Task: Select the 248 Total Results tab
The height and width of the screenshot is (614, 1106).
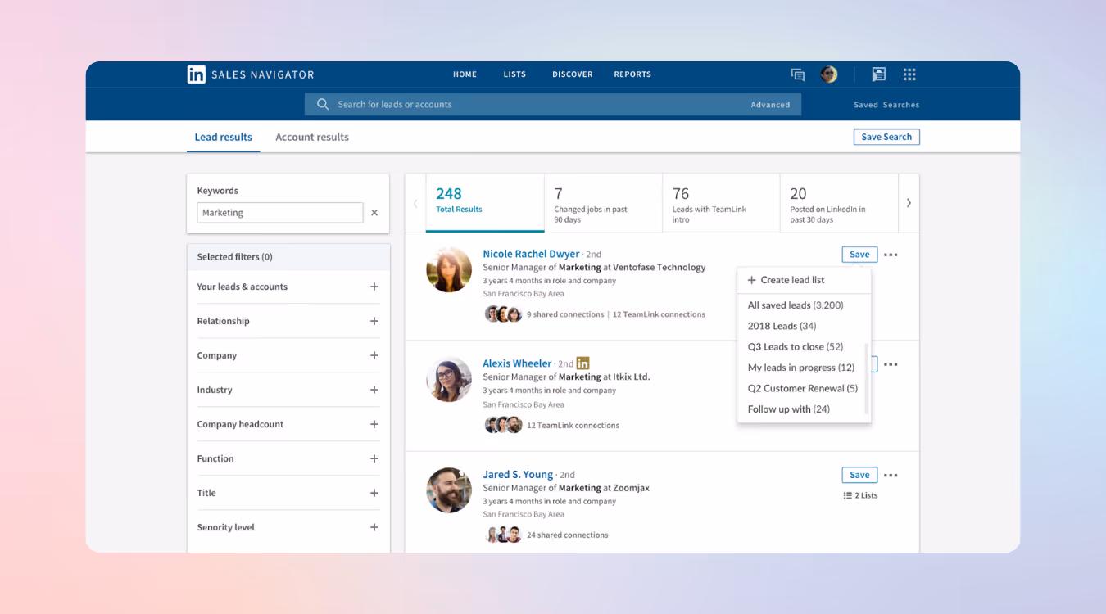Action: pyautogui.click(x=485, y=203)
